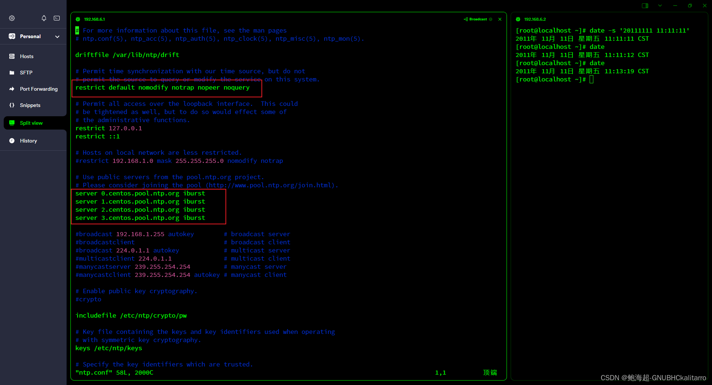Click the 11:11:12 CST output line

pos(582,55)
